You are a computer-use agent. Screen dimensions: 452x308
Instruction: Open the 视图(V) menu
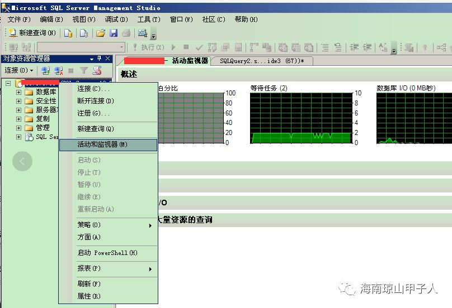coord(84,20)
